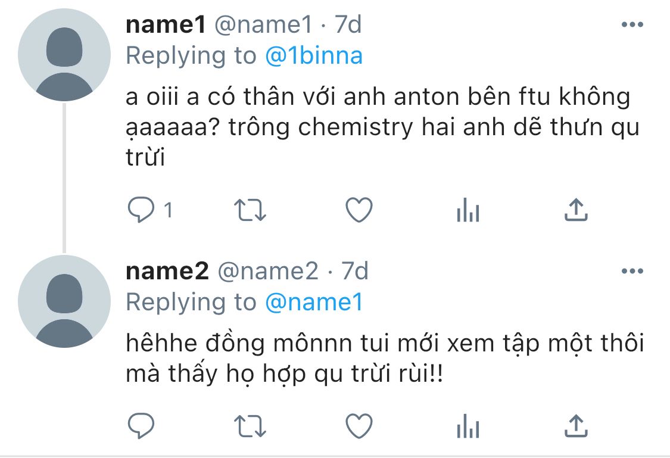View analytics for name2's tweet
Screen dimensions: 670x458
point(468,426)
